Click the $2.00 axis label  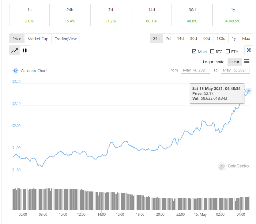click(x=17, y=126)
